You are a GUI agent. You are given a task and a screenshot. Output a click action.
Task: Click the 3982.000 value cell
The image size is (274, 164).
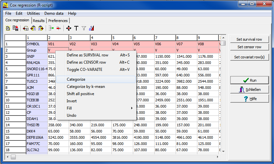186,81
